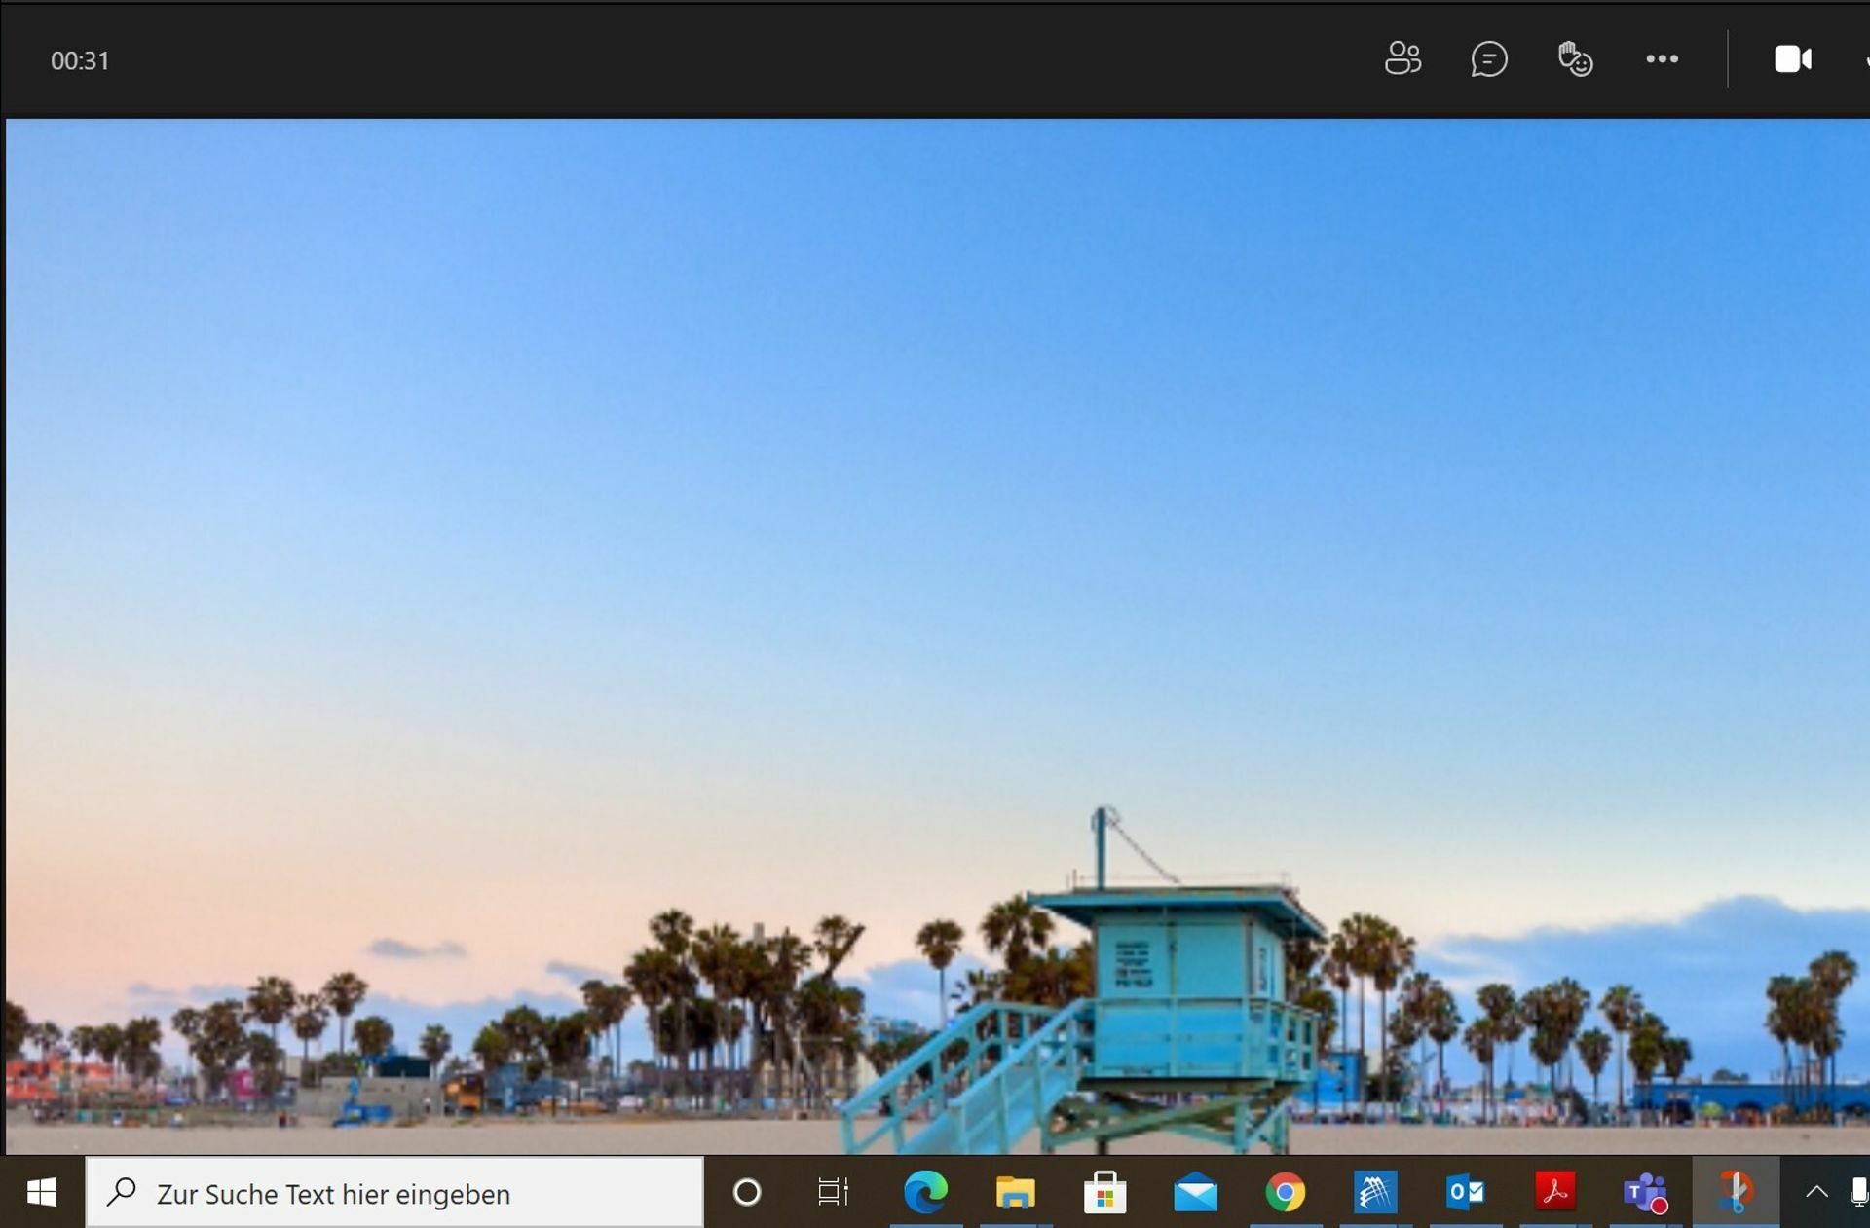Open File Explorer from the taskbar
Viewport: 1870px width, 1228px height.
(x=1015, y=1192)
